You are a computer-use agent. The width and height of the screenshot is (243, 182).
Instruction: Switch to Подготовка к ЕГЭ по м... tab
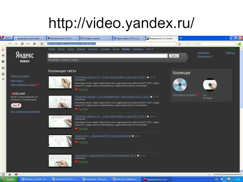tap(128, 39)
